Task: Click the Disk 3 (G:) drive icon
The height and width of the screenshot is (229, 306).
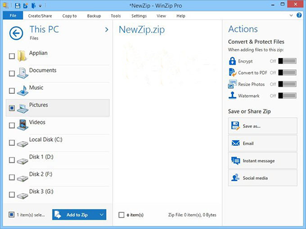Action: (22, 196)
